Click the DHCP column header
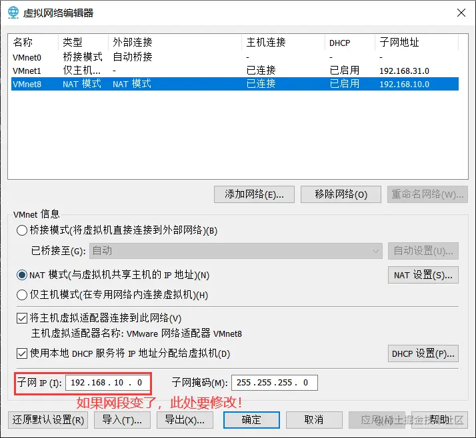This screenshot has width=476, height=438. coord(350,42)
